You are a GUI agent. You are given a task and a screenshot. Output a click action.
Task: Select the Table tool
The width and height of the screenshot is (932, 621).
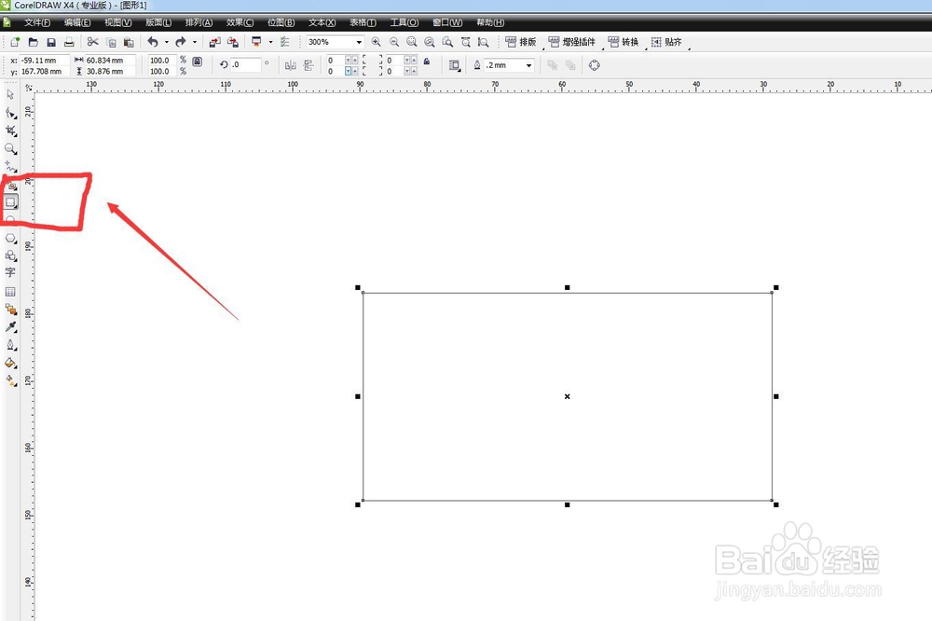(x=10, y=292)
